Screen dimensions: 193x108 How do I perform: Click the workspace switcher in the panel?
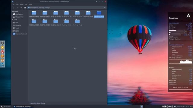click(142, 106)
